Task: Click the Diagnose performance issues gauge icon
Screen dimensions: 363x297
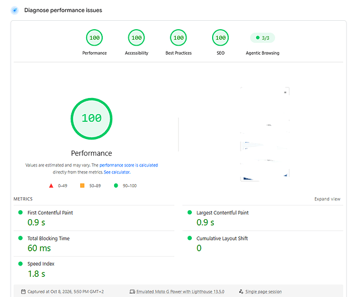Action: click(15, 11)
